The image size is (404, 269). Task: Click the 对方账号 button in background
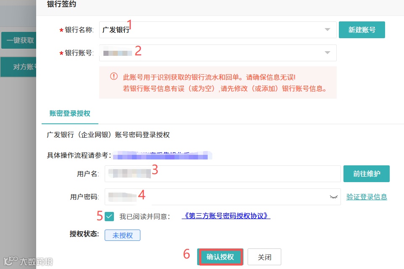[18, 67]
